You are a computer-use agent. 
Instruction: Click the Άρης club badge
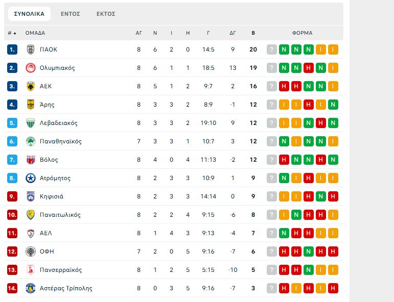coord(30,105)
